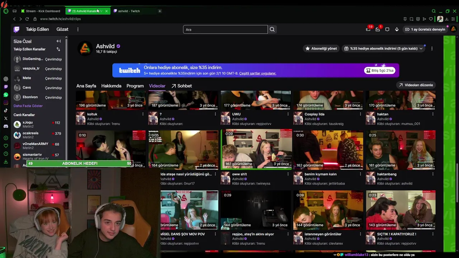Open TikTok in the Opera sidebar
Viewport: 459px width, 258px height.
[x=6, y=110]
